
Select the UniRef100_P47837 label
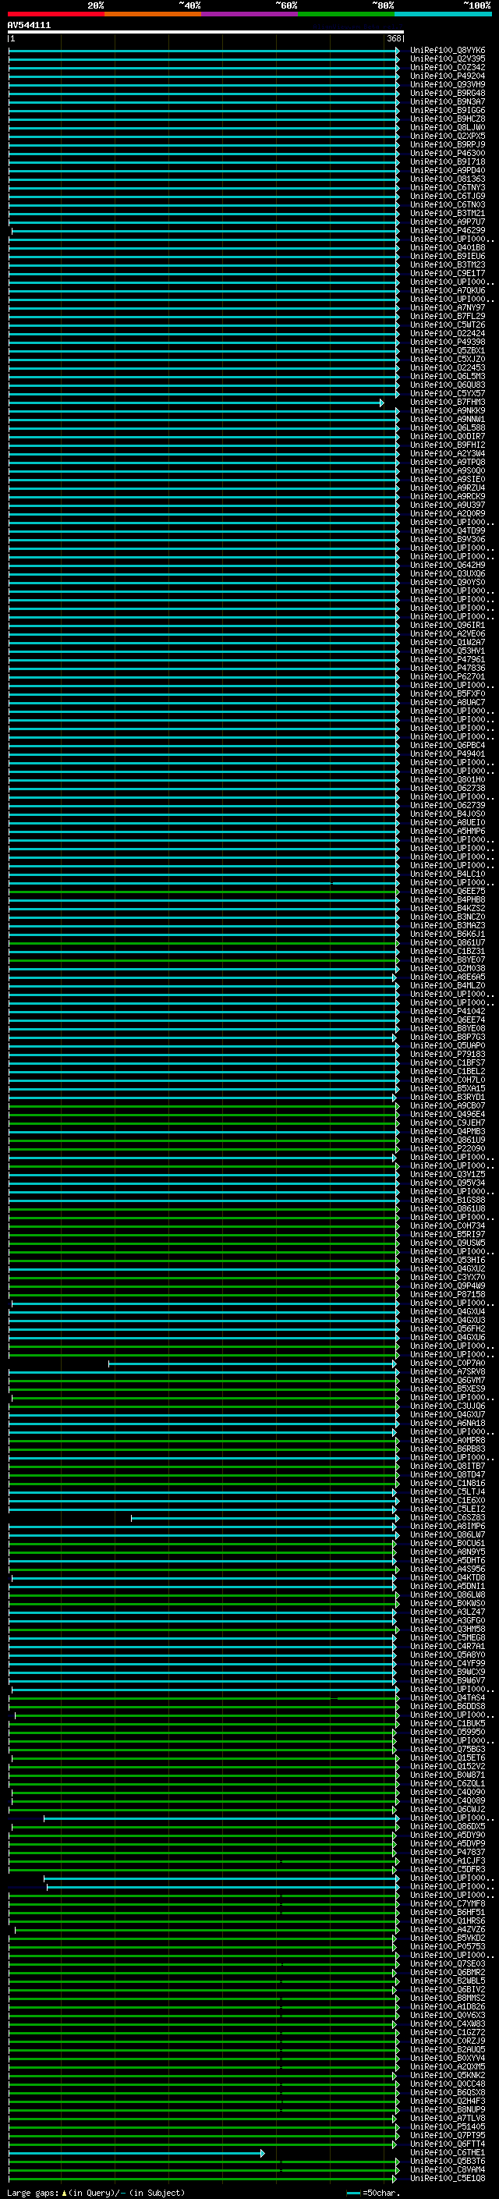pos(448,1853)
